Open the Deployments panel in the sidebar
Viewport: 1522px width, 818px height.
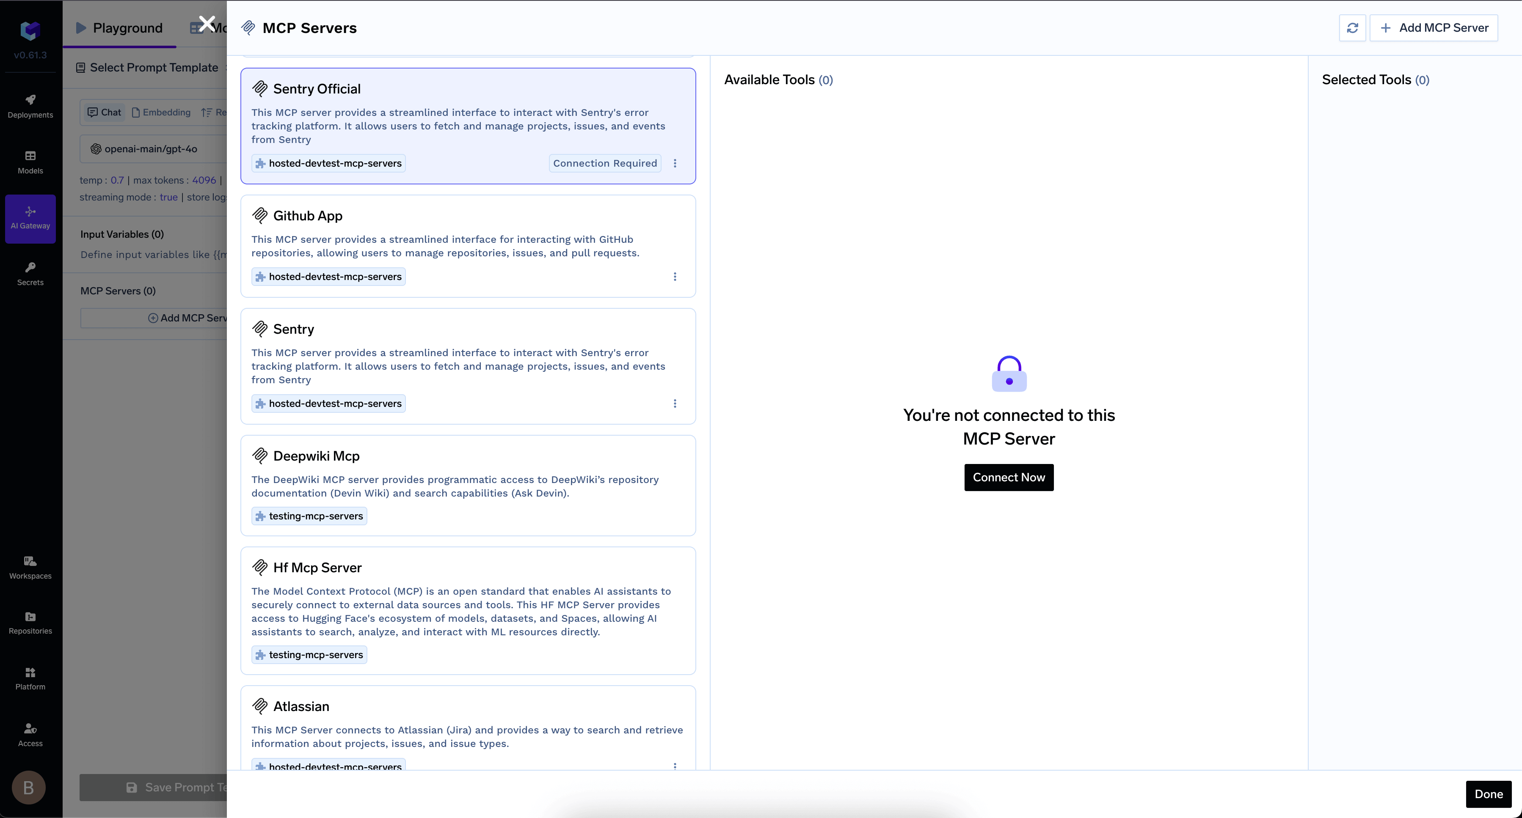pos(30,106)
